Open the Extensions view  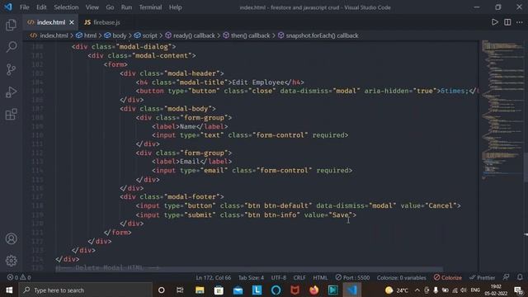click(x=11, y=114)
